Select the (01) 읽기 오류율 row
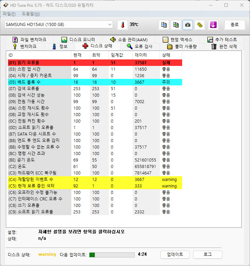Viewport: 250px width, 266px height. [x=95, y=62]
